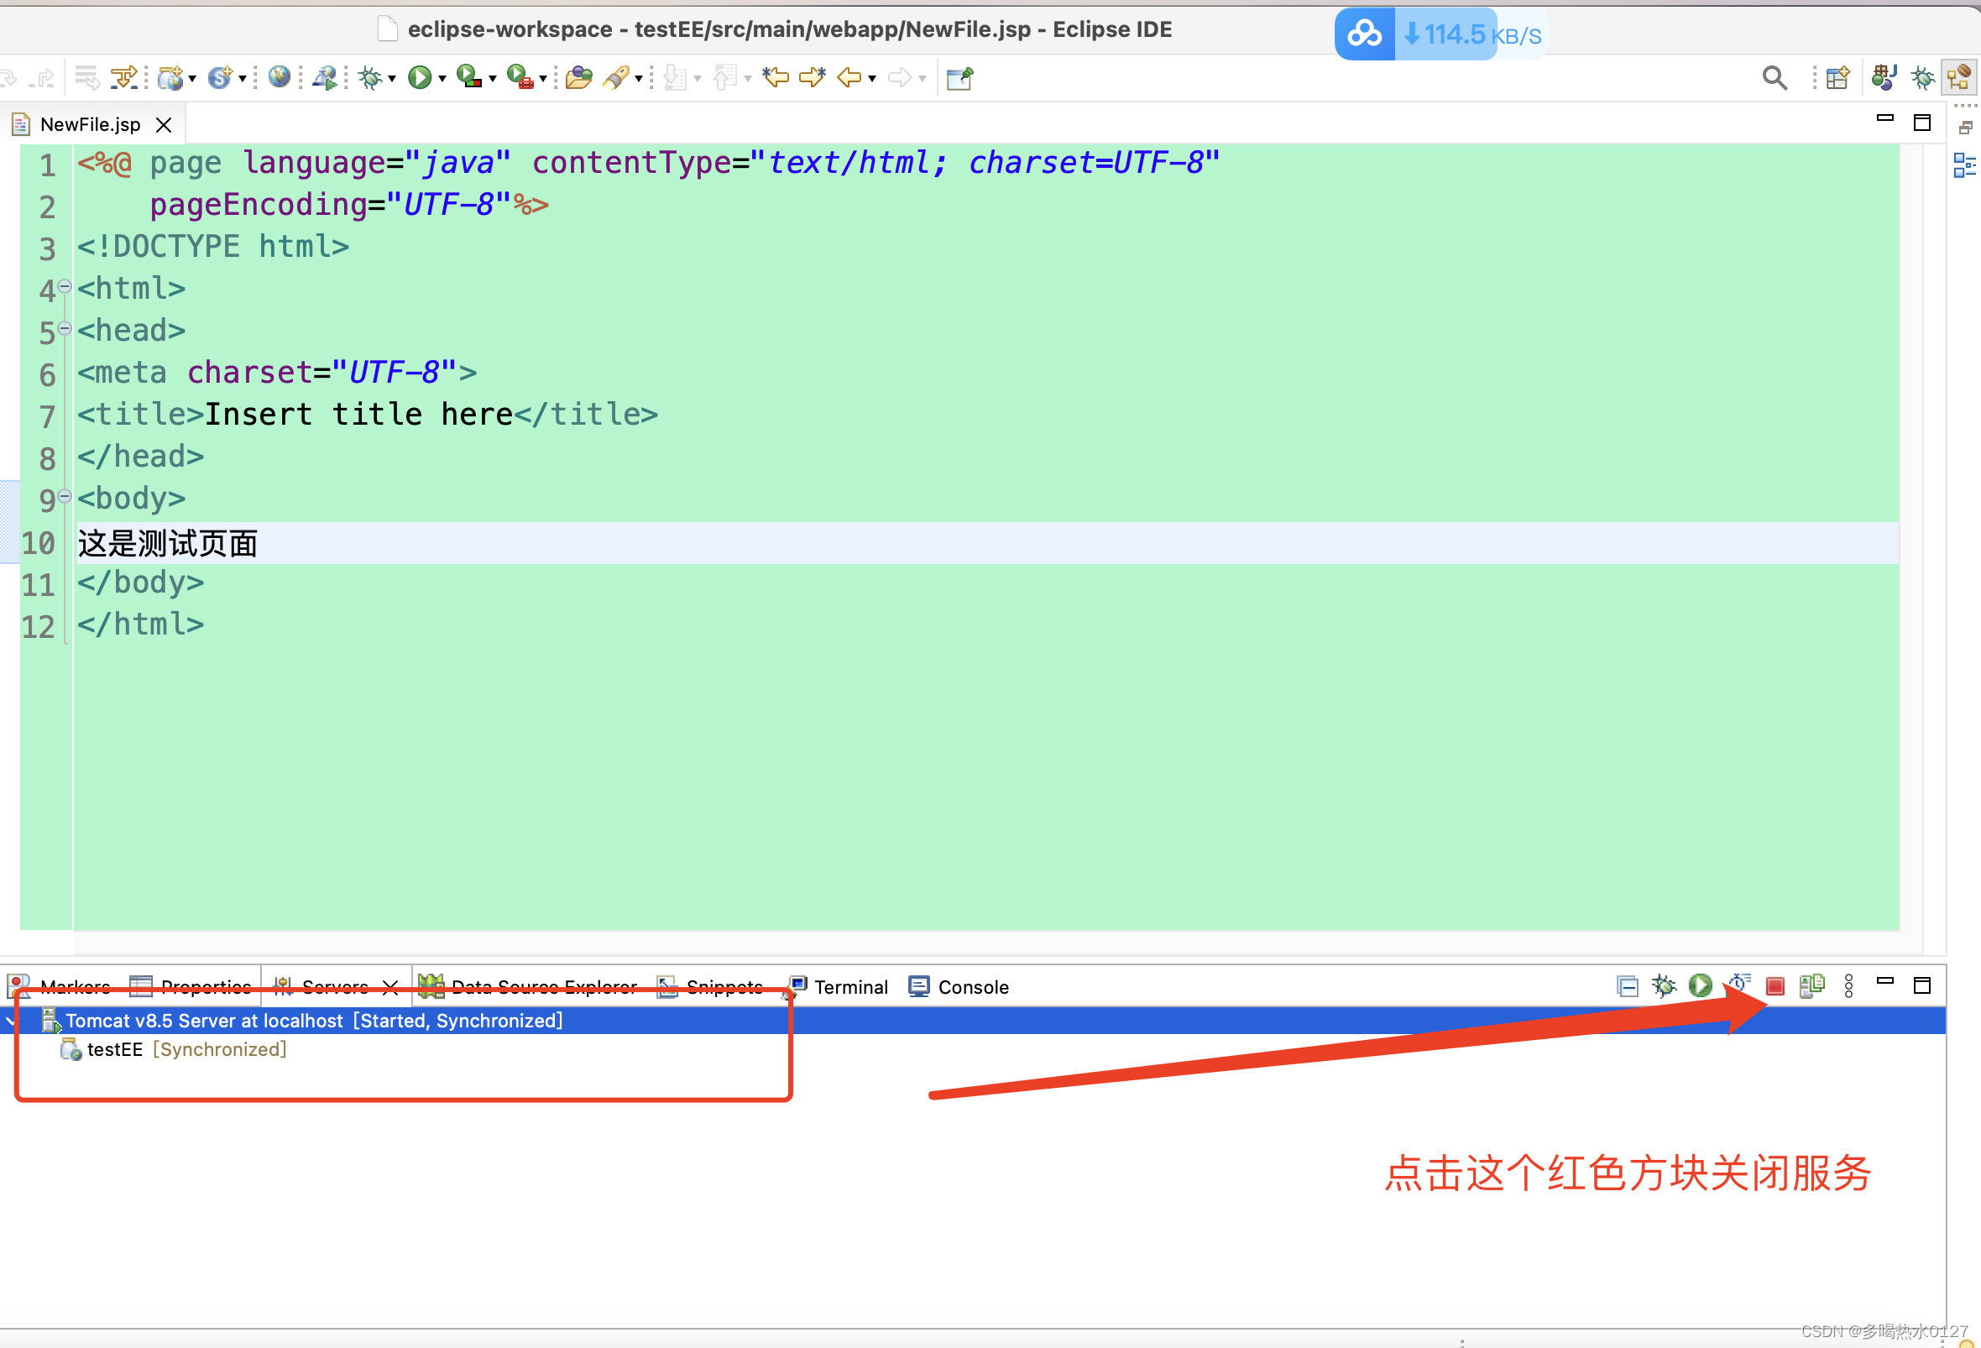Create a new Servlet from the toolbar

click(x=220, y=76)
